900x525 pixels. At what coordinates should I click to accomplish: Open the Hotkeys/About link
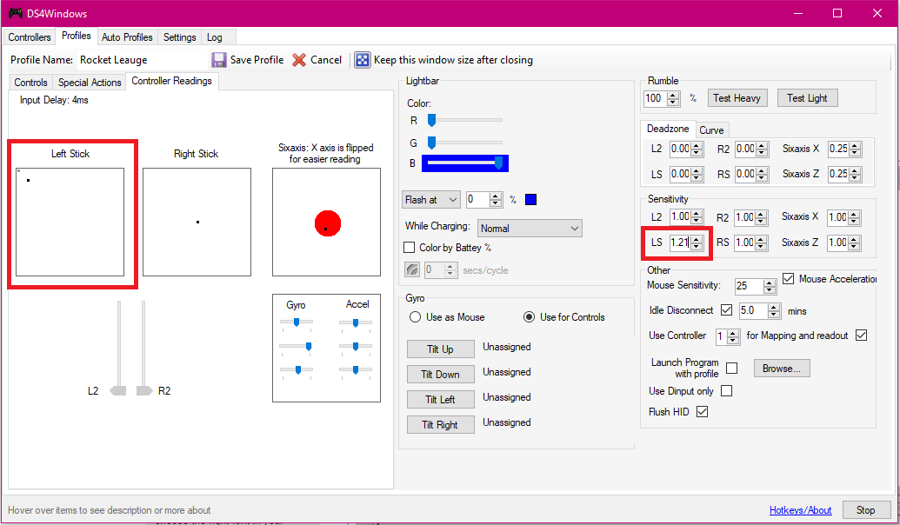coord(800,510)
